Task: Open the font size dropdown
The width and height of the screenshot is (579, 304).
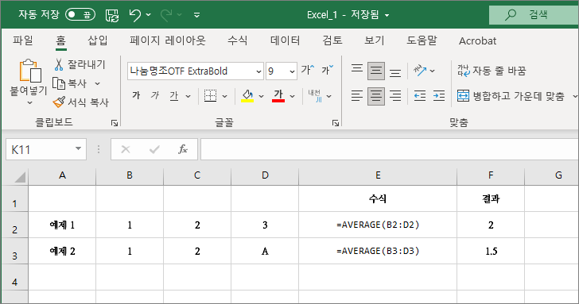Action: [x=292, y=71]
